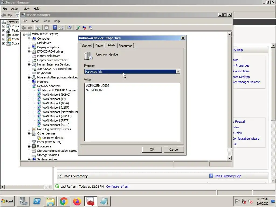The height and width of the screenshot is (207, 276).
Task: Click Device Manager scrollbar down arrow
Action: (229, 158)
